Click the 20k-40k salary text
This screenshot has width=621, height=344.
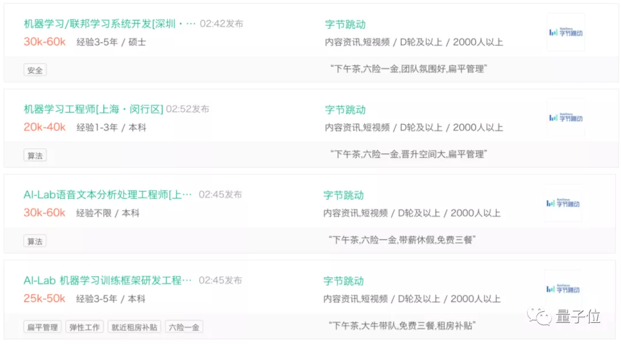point(44,127)
